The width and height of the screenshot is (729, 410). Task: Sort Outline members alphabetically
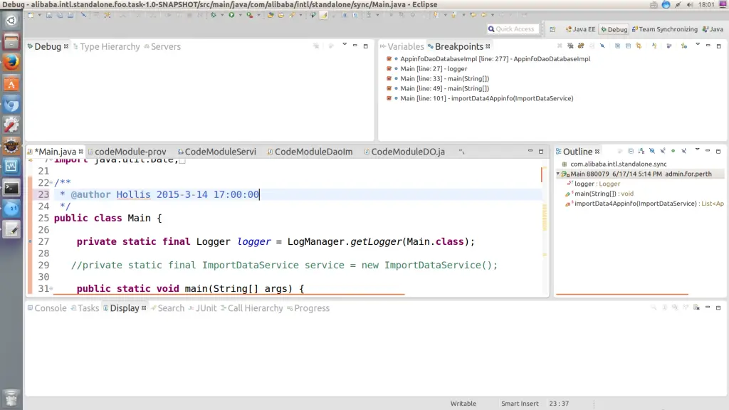pyautogui.click(x=641, y=151)
